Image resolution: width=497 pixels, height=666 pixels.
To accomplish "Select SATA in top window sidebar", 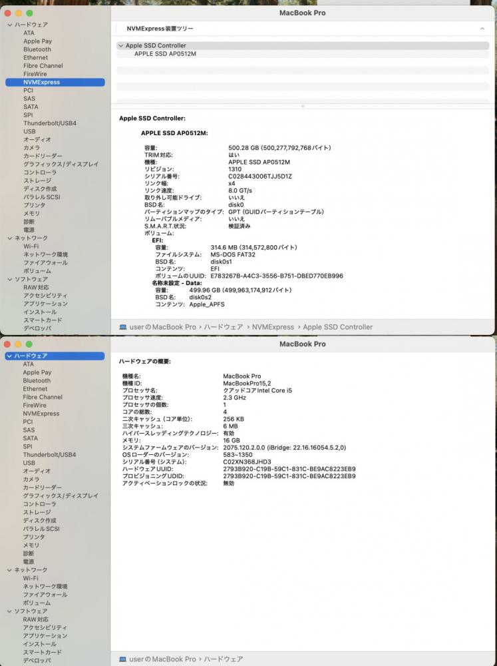I will point(31,107).
